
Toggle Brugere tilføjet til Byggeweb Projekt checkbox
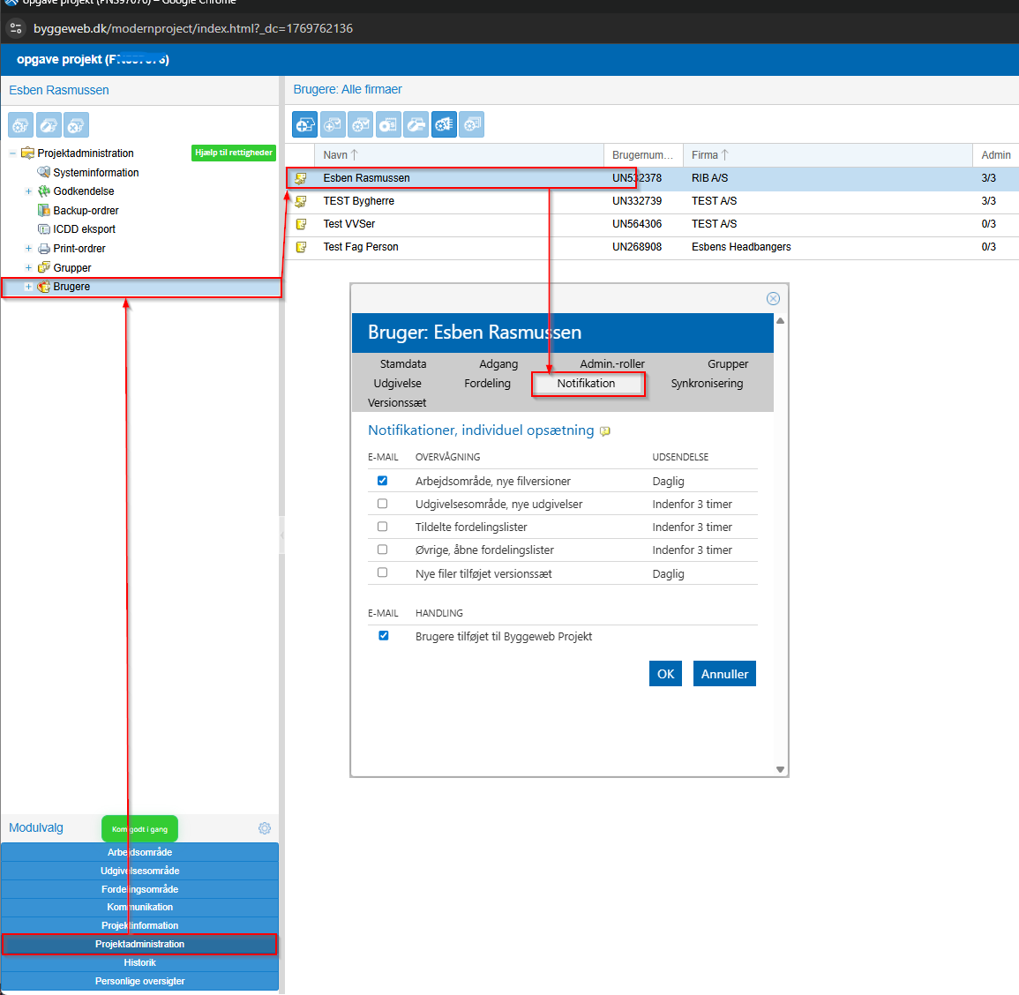pyautogui.click(x=384, y=636)
